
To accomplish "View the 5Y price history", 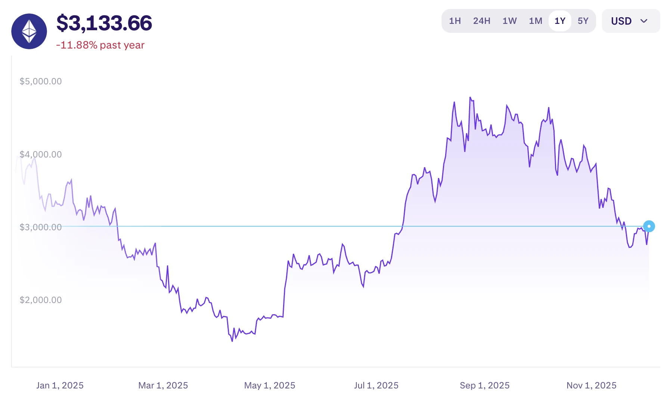I will 583,21.
